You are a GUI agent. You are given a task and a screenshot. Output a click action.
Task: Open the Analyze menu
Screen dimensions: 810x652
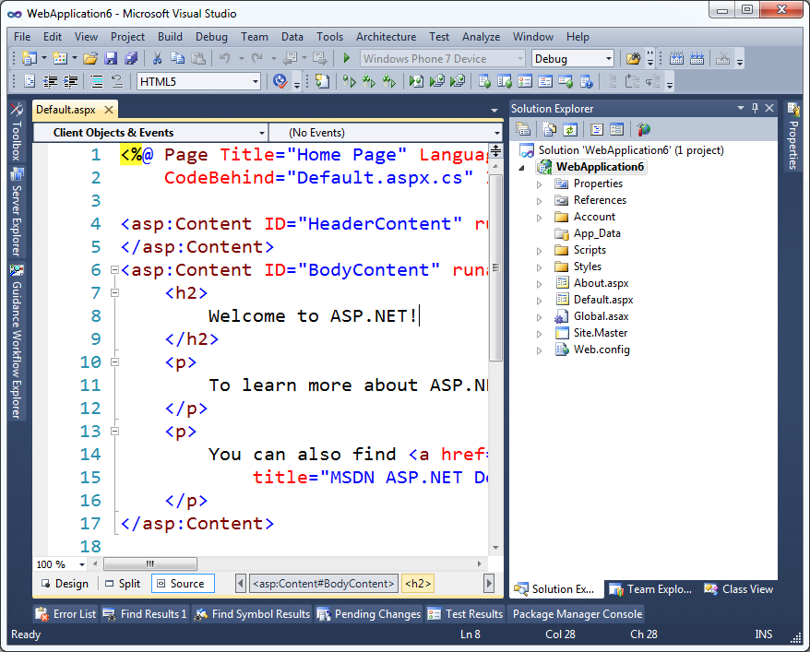click(481, 37)
